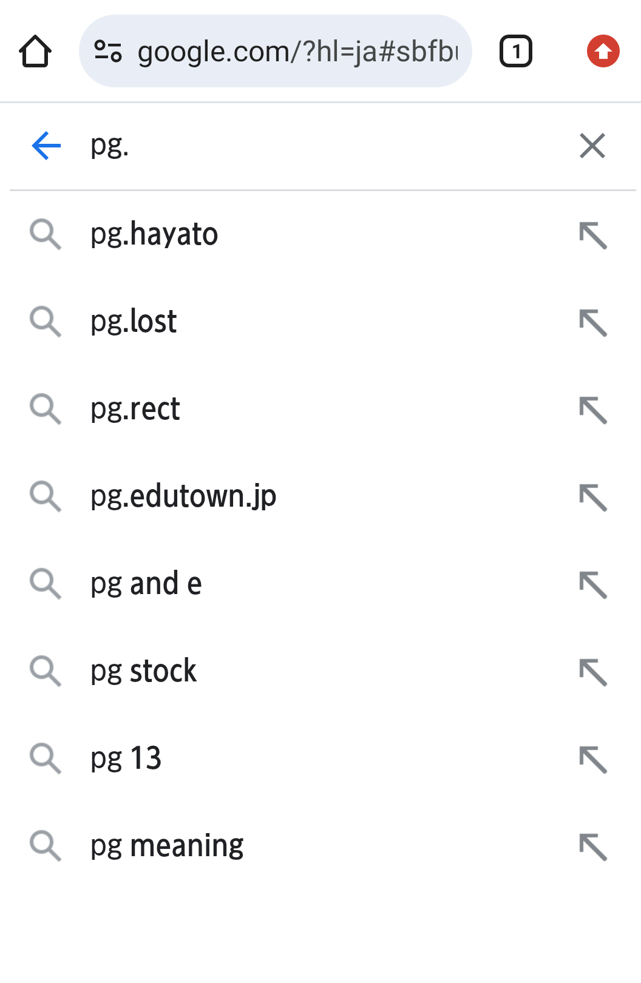Choose the pg.edutown.jp suggestion
Screen dimensions: 641x983
click(183, 497)
